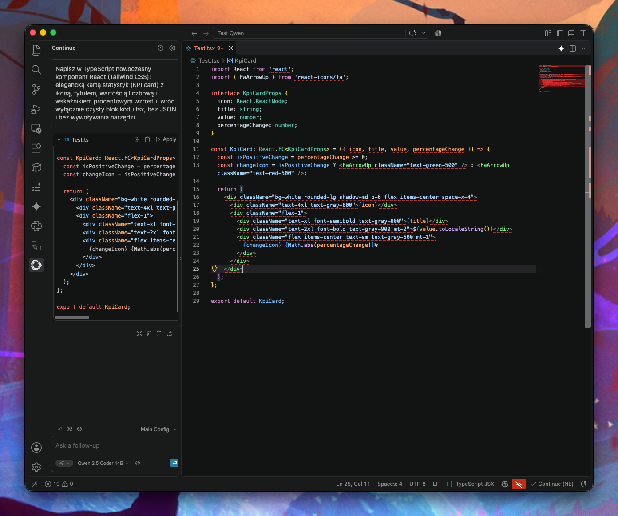Open the Main Config dropdown
Image resolution: width=618 pixels, height=516 pixels.
(x=159, y=429)
